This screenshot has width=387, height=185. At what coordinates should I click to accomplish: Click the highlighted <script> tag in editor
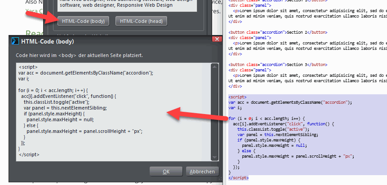click(x=237, y=97)
